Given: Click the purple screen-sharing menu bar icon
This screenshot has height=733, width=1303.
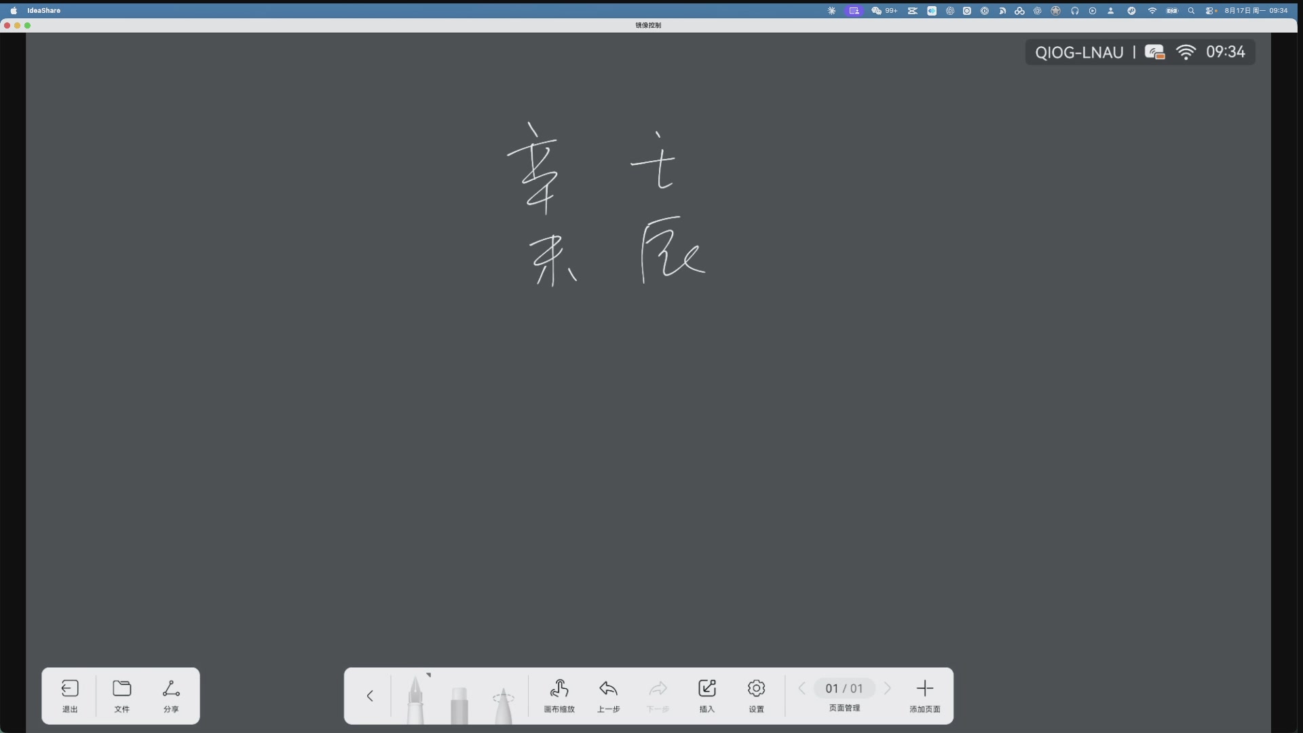Looking at the screenshot, I should pyautogui.click(x=854, y=10).
